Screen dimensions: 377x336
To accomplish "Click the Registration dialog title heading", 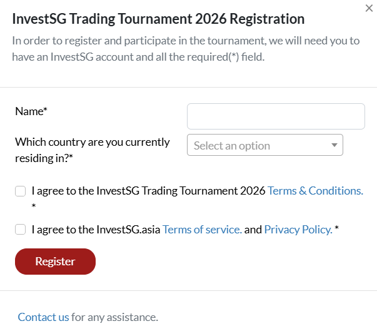I will click(159, 19).
